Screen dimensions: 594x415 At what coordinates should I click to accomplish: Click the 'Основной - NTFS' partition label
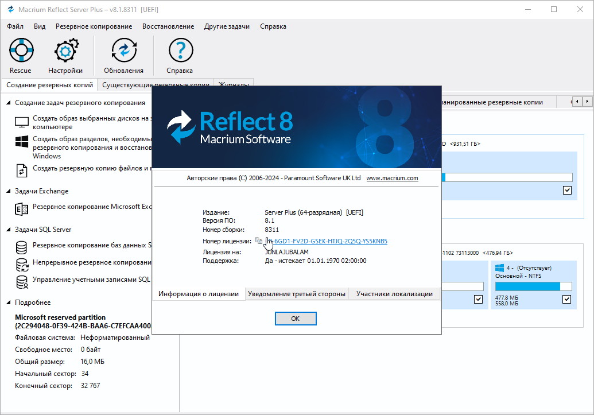(x=518, y=276)
